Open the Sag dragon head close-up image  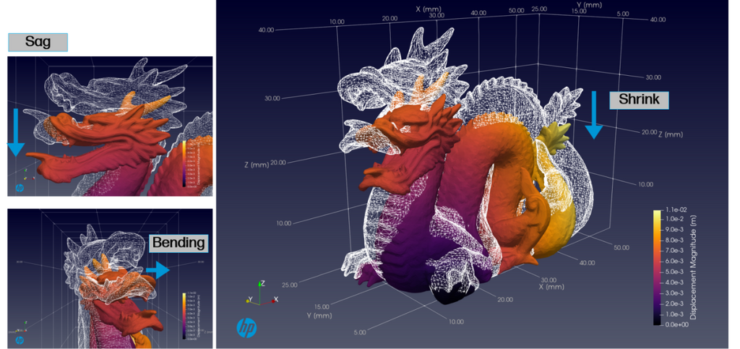[x=110, y=126]
